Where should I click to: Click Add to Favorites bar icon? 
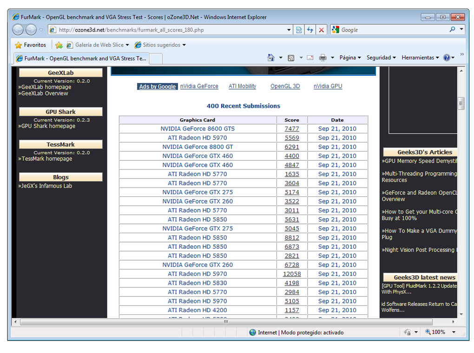[x=59, y=46]
